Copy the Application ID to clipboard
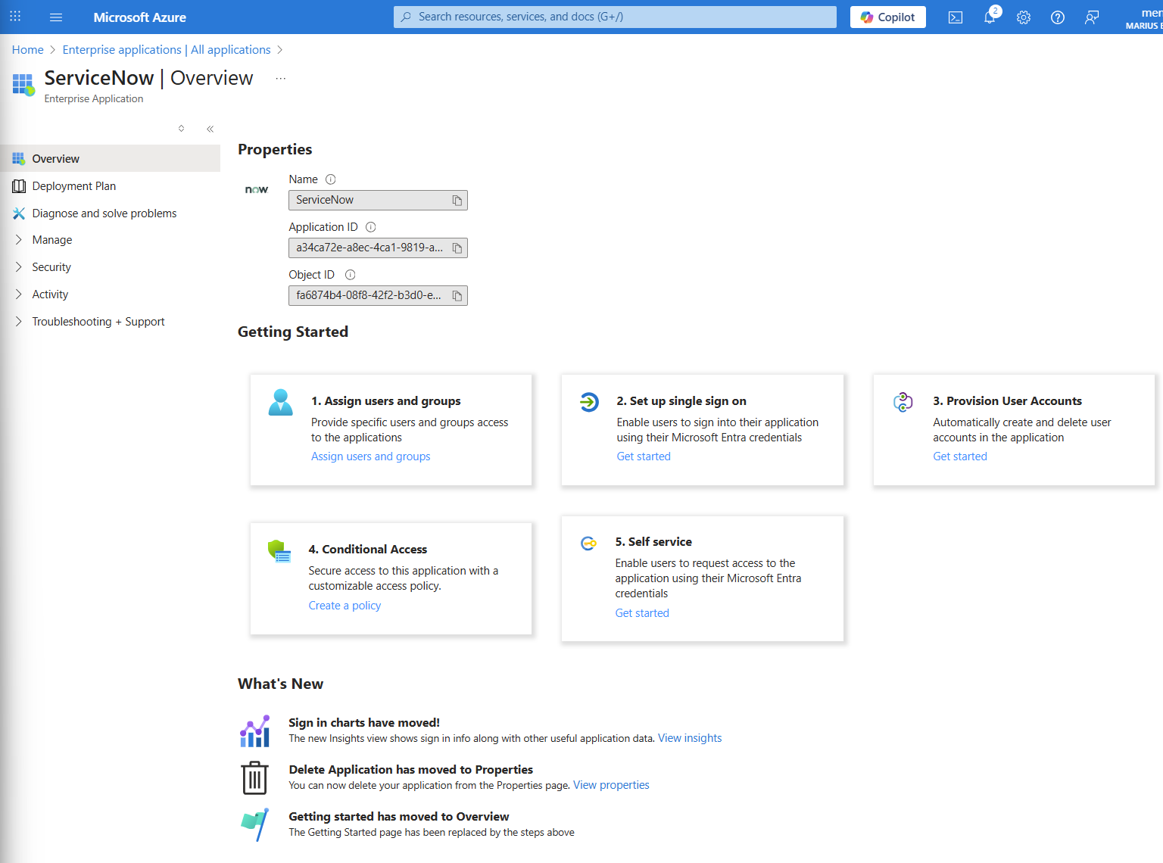Viewport: 1163px width, 863px height. click(457, 248)
